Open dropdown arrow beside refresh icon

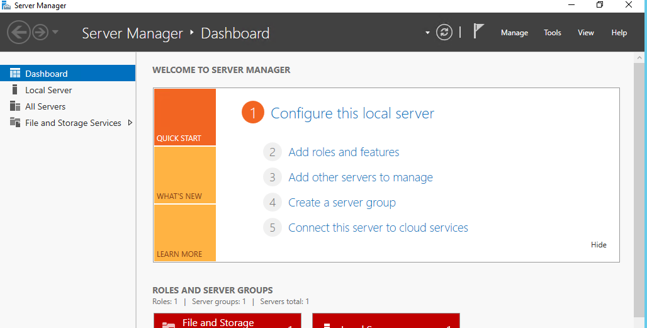click(x=427, y=33)
